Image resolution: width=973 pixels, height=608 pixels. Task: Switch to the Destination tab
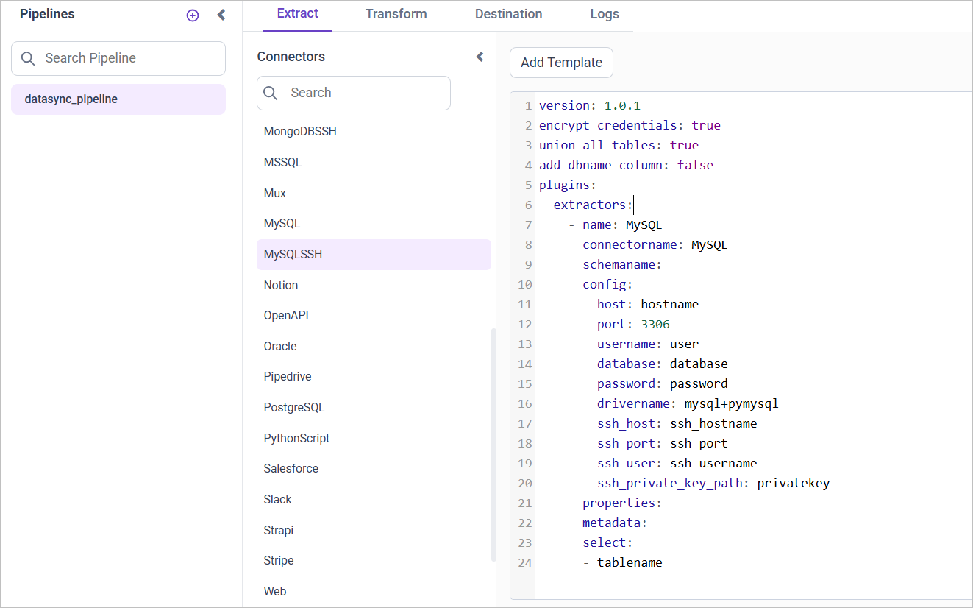point(508,13)
